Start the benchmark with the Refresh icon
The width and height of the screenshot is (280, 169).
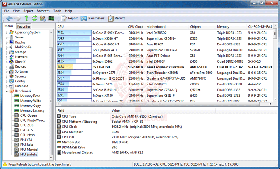[x=35, y=18]
